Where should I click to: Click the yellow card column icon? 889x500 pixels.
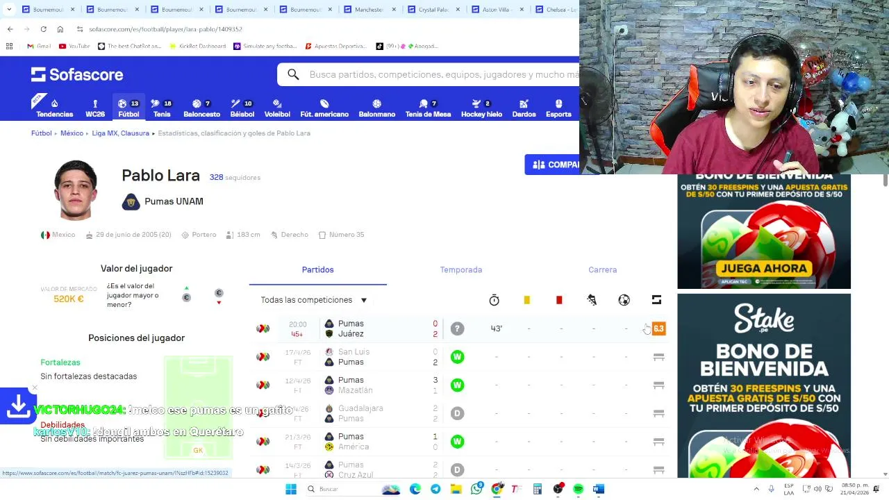526,300
